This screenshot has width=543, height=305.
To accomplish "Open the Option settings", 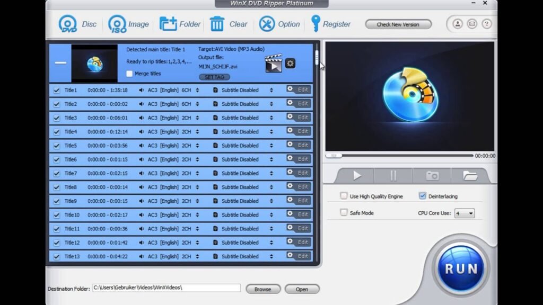I will (279, 24).
